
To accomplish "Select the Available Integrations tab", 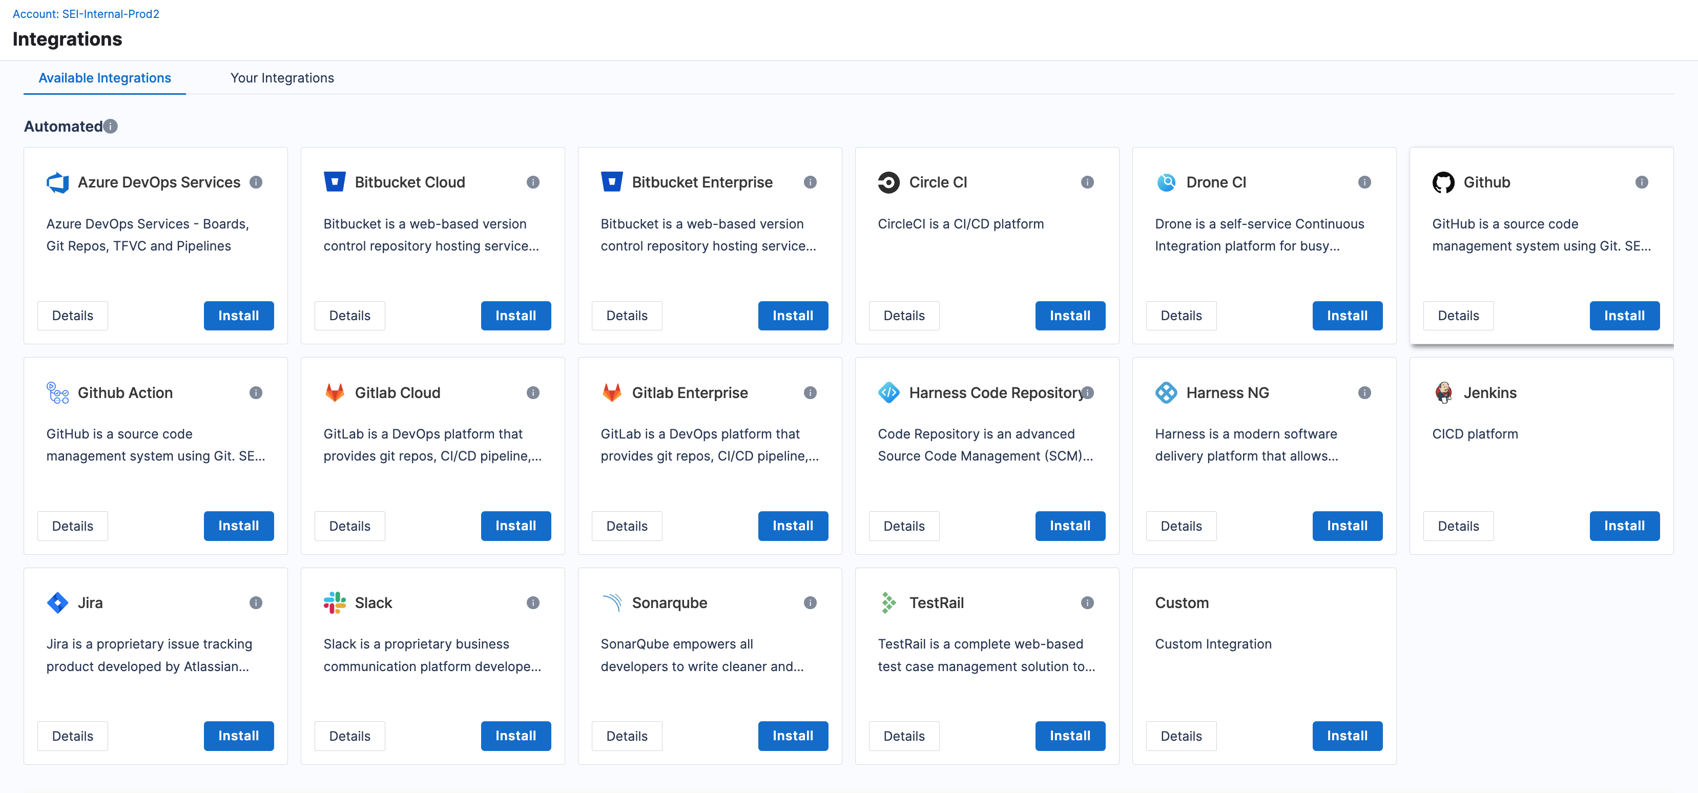I will pos(105,78).
